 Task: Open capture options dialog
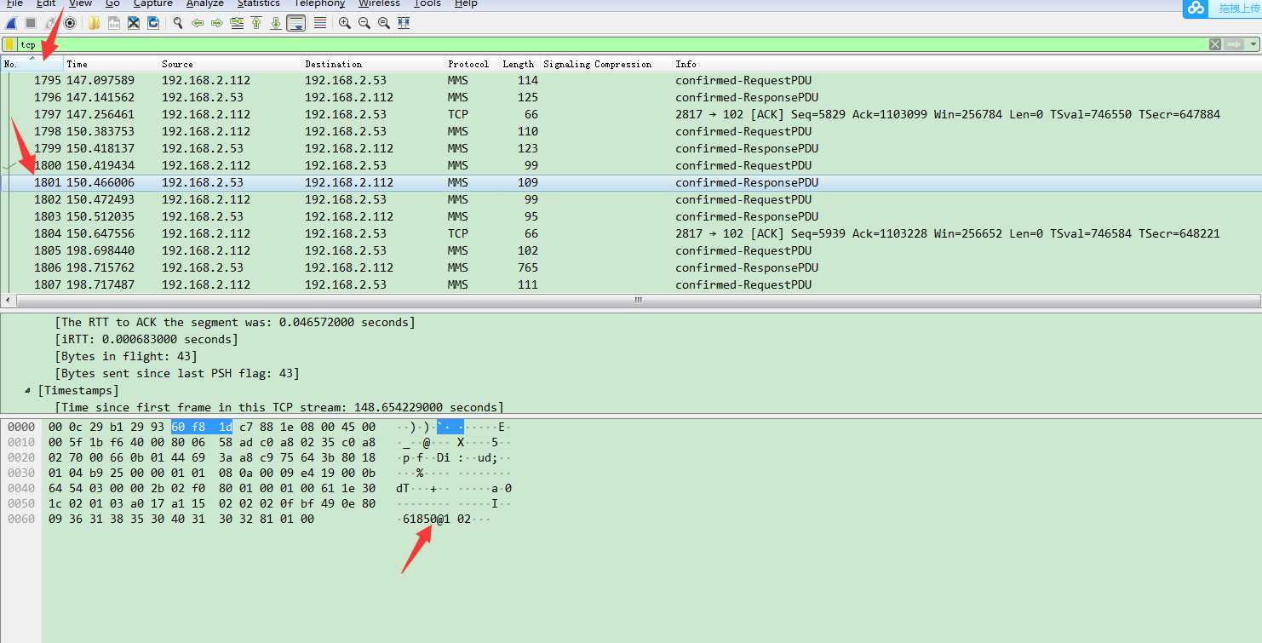pos(70,23)
